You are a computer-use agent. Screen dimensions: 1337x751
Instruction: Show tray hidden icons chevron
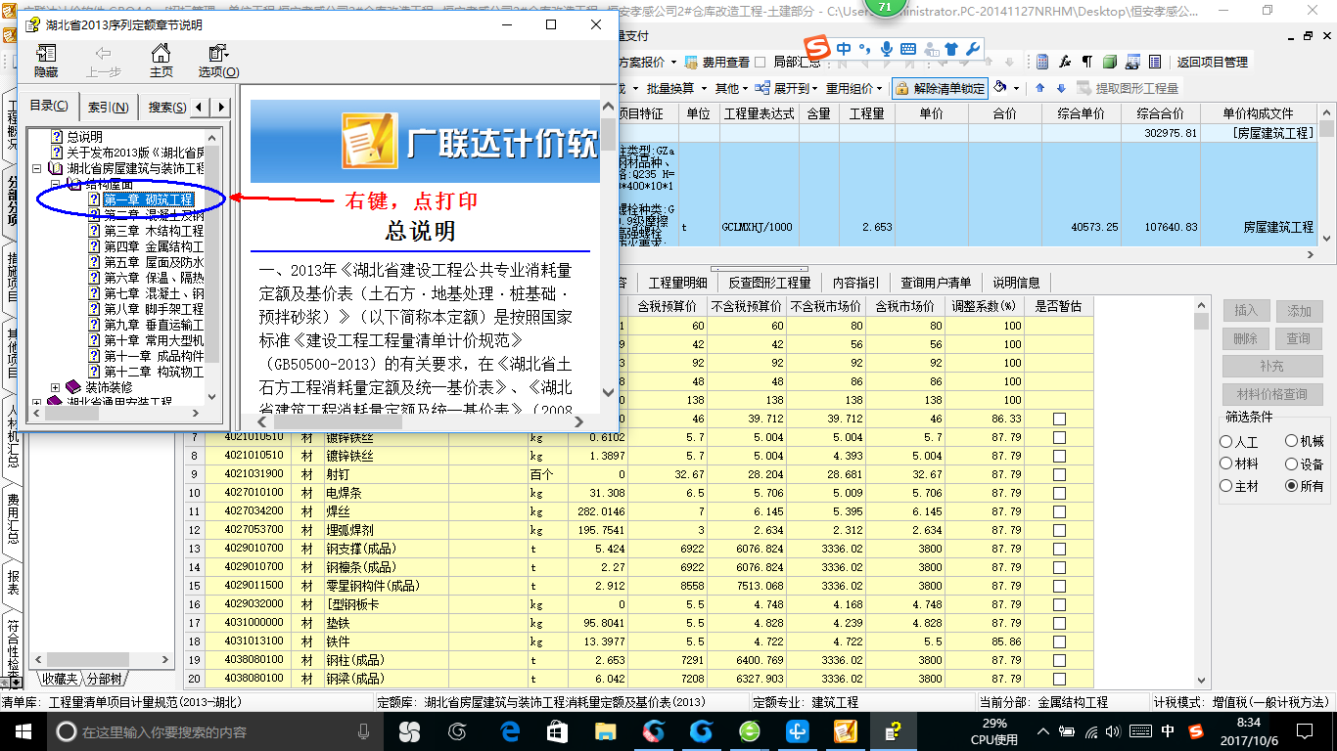pyautogui.click(x=1044, y=731)
